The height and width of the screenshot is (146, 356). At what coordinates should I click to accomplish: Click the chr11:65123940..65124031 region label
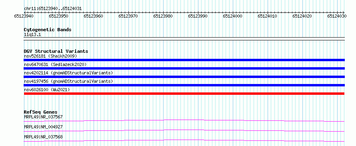click(x=53, y=9)
